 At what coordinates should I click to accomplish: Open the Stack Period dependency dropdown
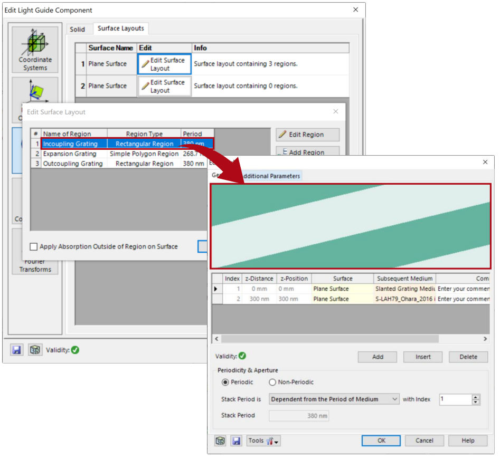pyautogui.click(x=334, y=399)
